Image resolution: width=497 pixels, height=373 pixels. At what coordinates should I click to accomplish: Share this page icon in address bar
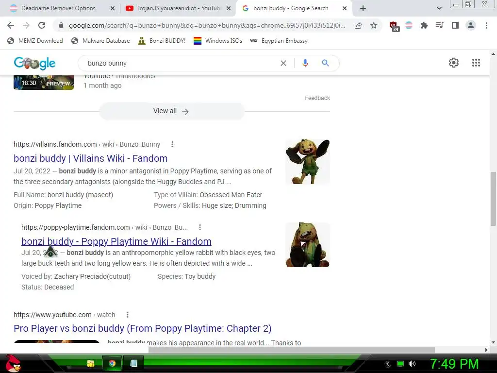click(358, 25)
